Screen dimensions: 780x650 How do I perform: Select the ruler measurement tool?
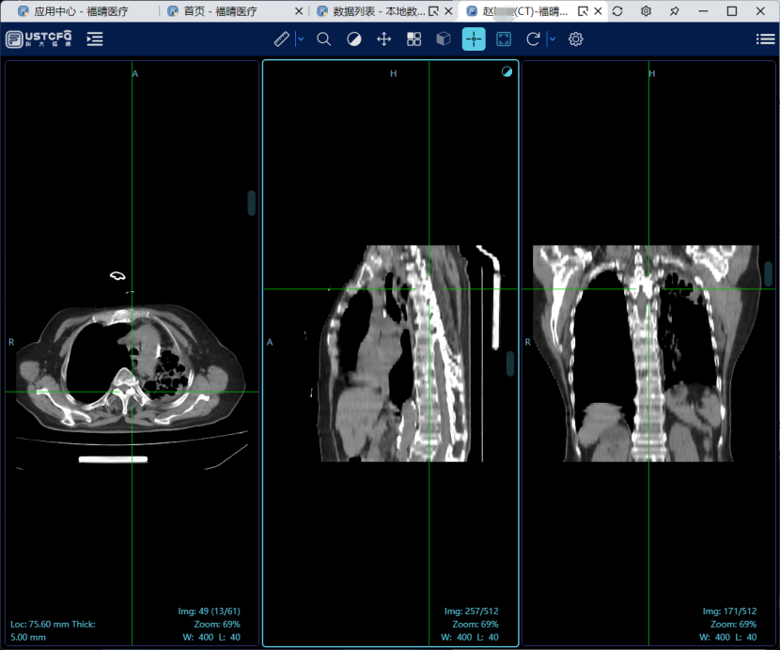(x=282, y=39)
